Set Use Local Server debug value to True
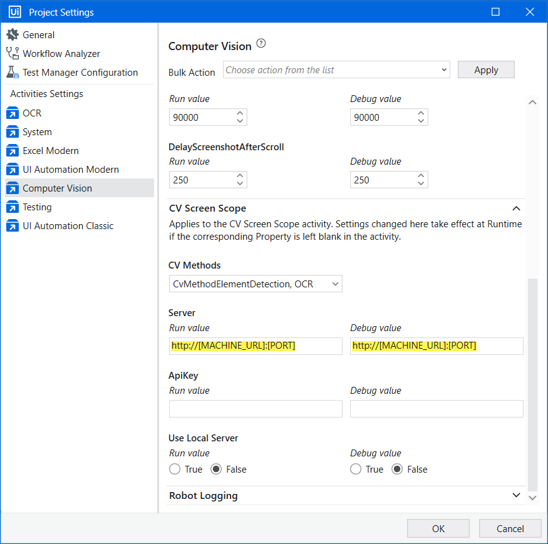This screenshot has height=544, width=548. pyautogui.click(x=356, y=469)
